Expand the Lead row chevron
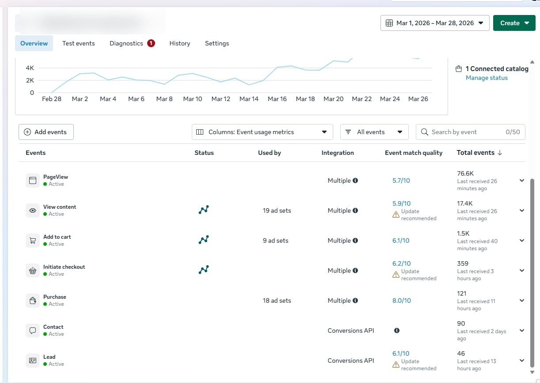Viewport: 540px width, 383px height. (x=522, y=360)
